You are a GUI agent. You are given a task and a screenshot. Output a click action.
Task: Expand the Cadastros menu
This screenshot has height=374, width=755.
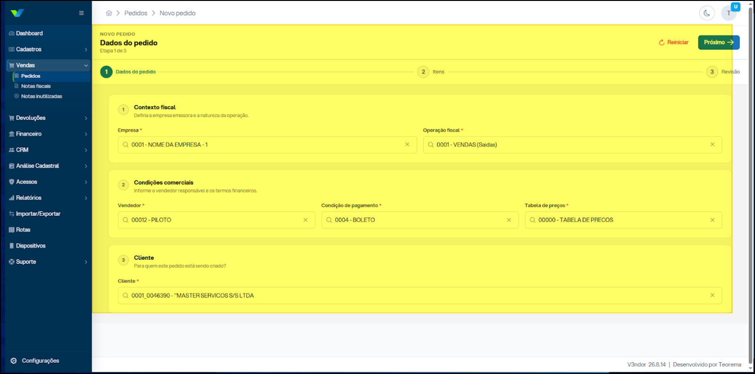(48, 50)
